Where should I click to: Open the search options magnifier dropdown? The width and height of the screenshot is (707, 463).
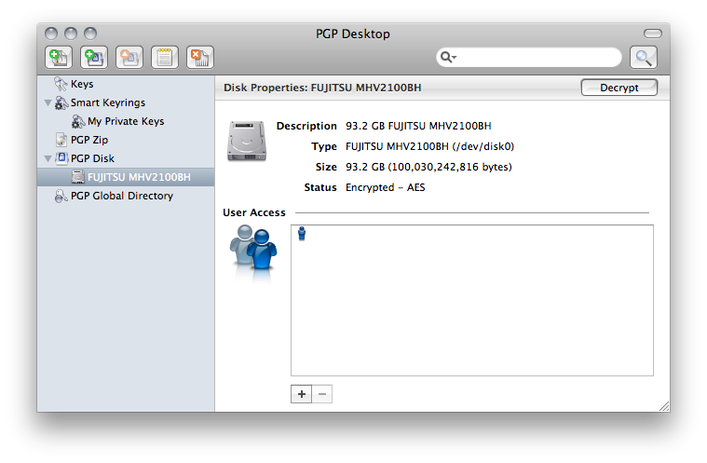(448, 57)
